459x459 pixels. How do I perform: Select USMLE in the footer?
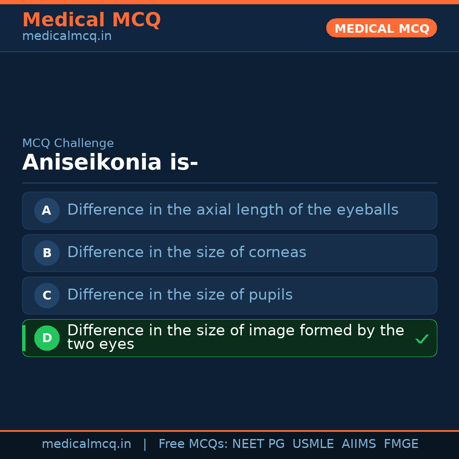313,444
